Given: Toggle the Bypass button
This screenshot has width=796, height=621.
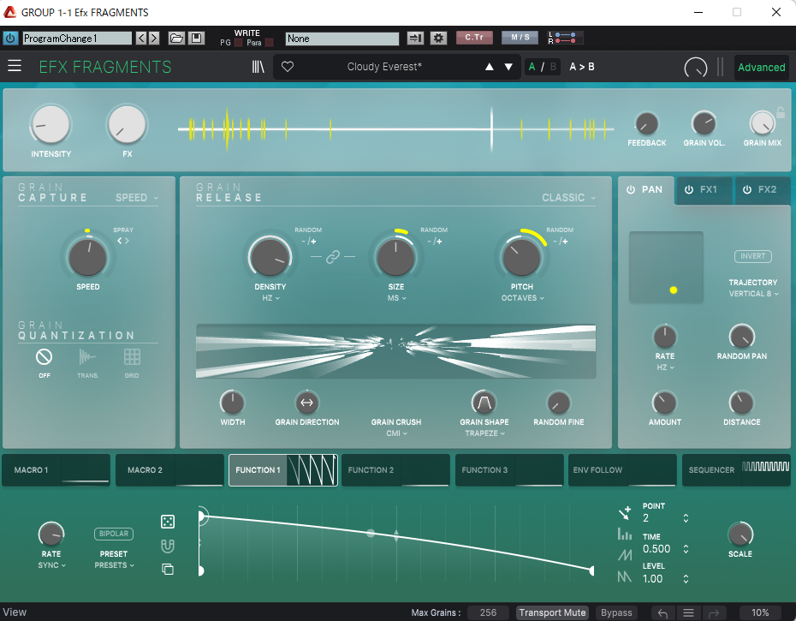Looking at the screenshot, I should coord(616,613).
